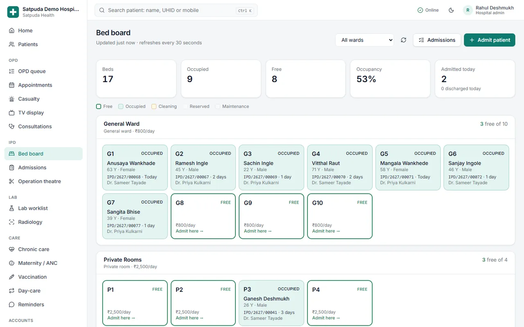
Task: Click the Appointments calendar icon
Action: tap(11, 85)
